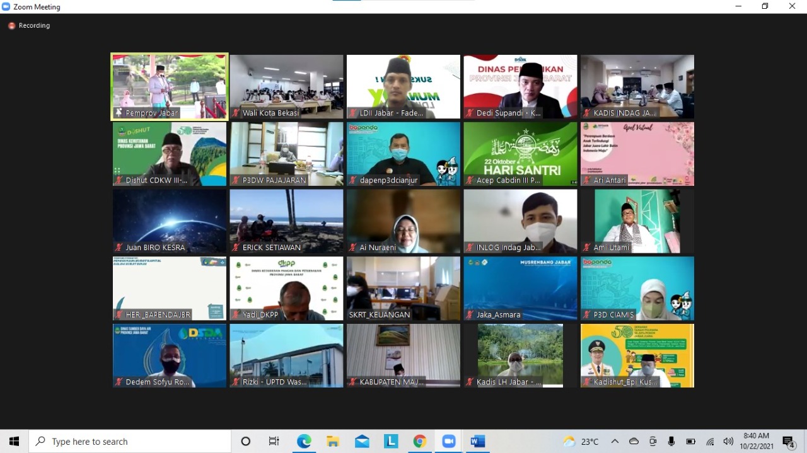Image resolution: width=807 pixels, height=453 pixels.
Task: Select Jaka_Asmara Musrenbang tile
Action: [x=520, y=288]
